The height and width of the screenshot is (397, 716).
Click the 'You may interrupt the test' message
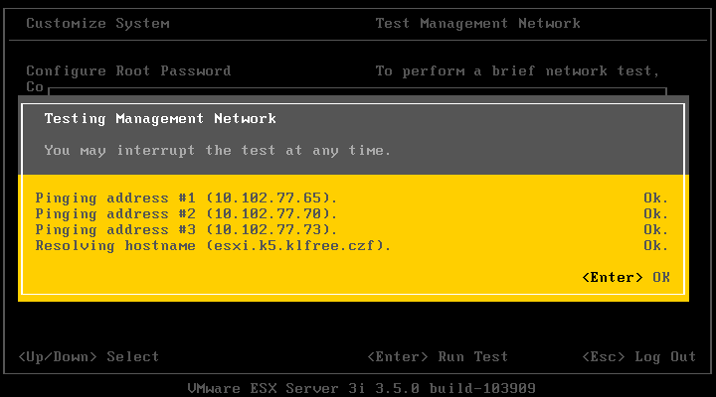point(218,151)
